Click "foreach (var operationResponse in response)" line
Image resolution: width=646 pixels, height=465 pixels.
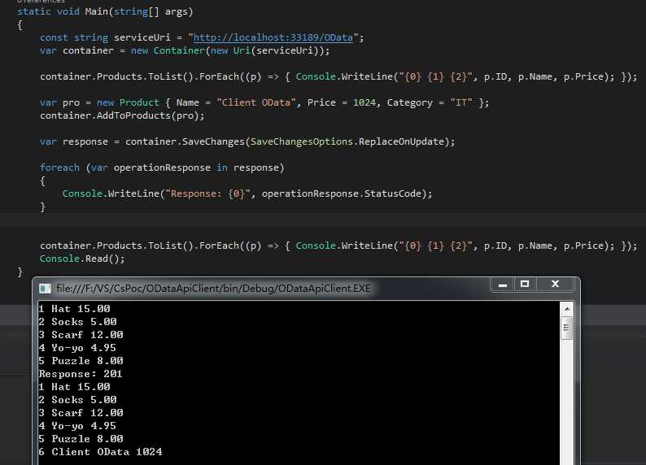click(x=162, y=167)
